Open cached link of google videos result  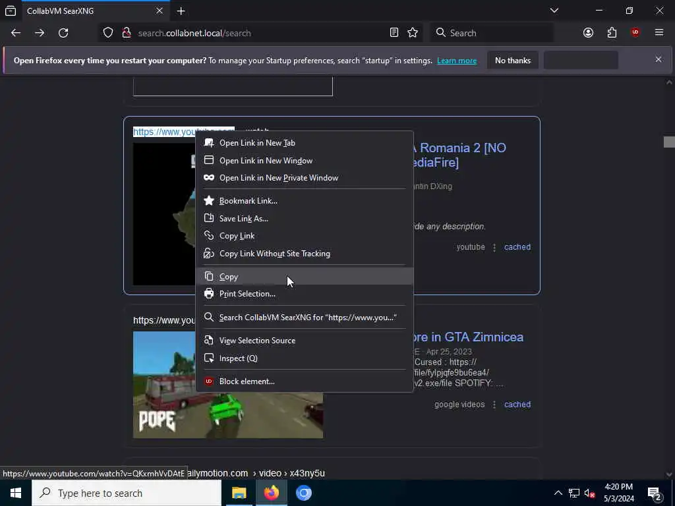pos(517,405)
